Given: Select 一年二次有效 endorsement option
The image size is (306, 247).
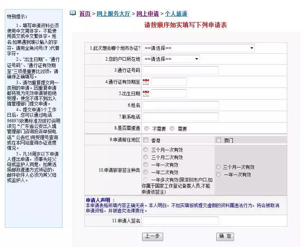Looking at the screenshot, I should [145, 172].
